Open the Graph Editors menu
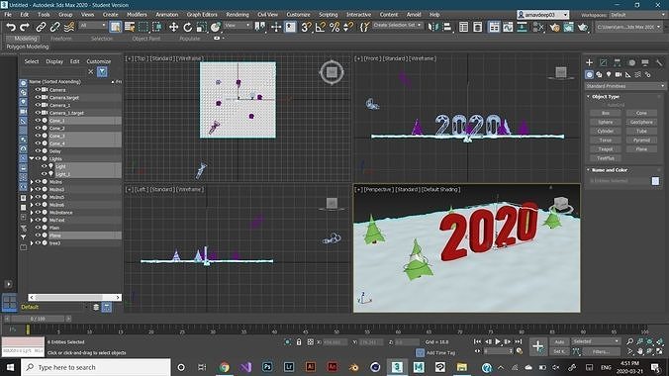Viewport: 669px width, 376px height. 202,15
